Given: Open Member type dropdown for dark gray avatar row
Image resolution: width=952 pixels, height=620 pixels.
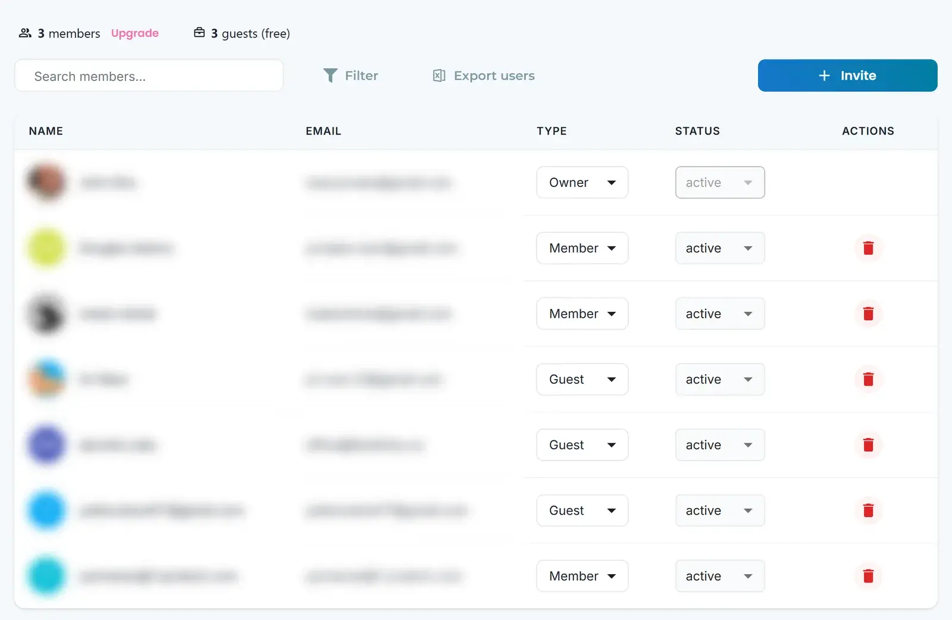Looking at the screenshot, I should 582,314.
